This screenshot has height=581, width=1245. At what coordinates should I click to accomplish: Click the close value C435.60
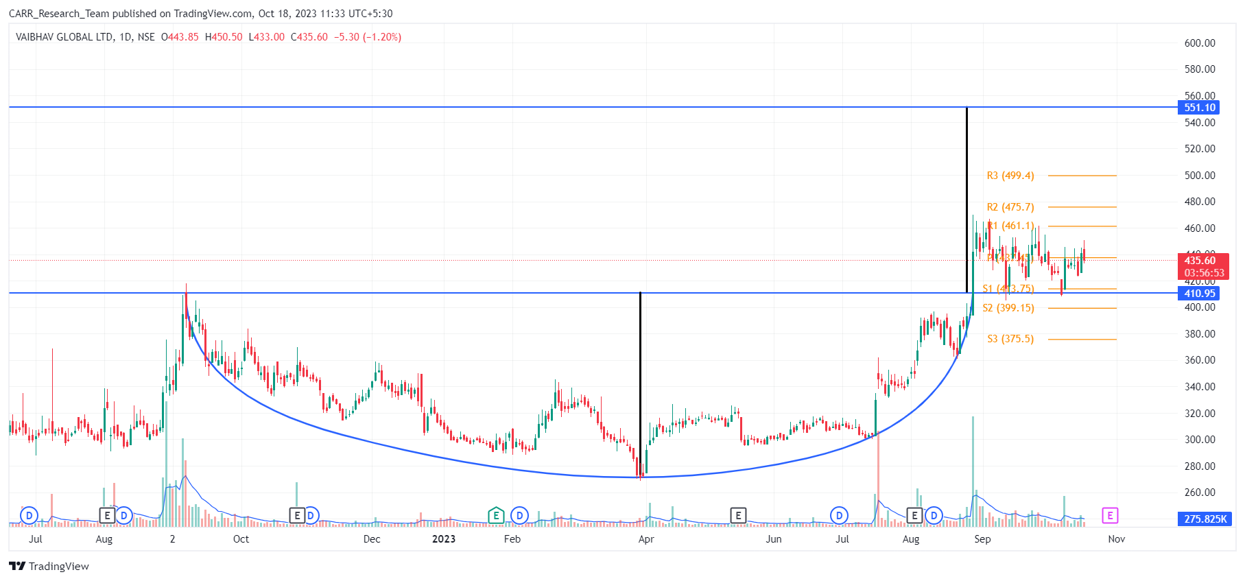point(309,37)
